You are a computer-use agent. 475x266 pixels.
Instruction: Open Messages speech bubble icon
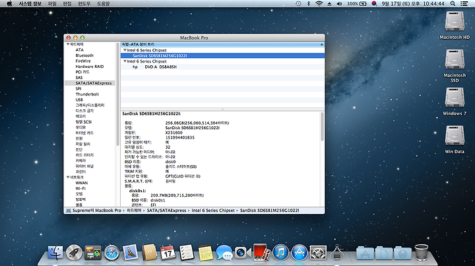pos(224,253)
